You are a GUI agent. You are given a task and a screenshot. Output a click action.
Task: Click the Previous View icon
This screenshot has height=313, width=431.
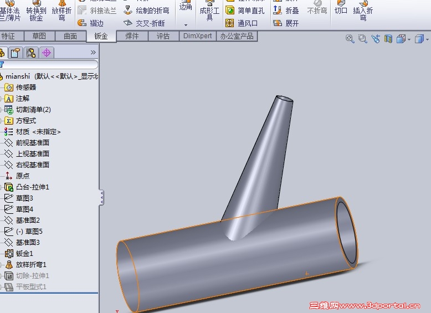point(376,39)
